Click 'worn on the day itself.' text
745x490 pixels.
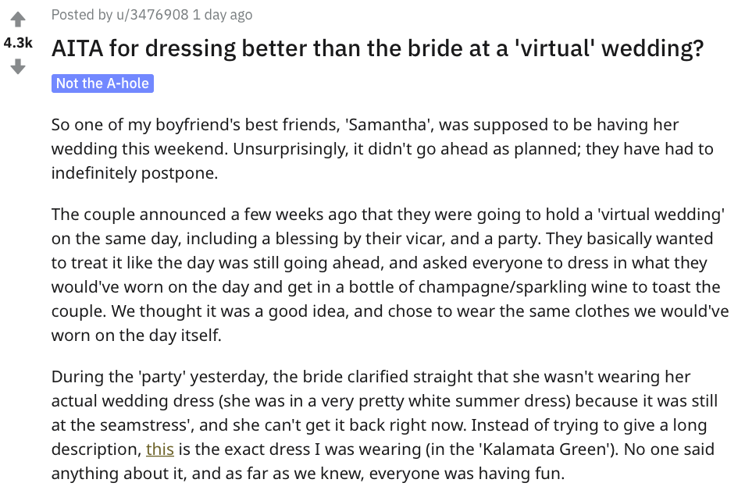[137, 336]
